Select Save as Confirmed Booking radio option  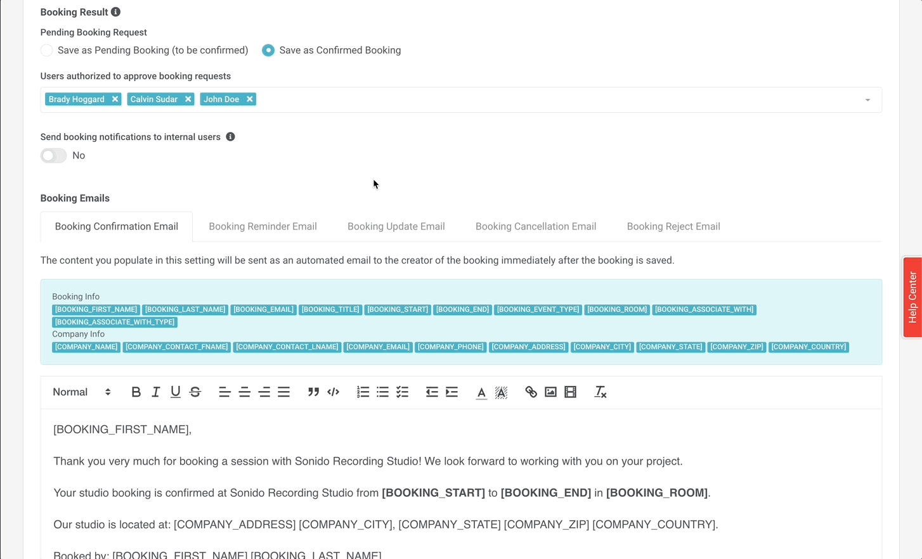pyautogui.click(x=268, y=50)
